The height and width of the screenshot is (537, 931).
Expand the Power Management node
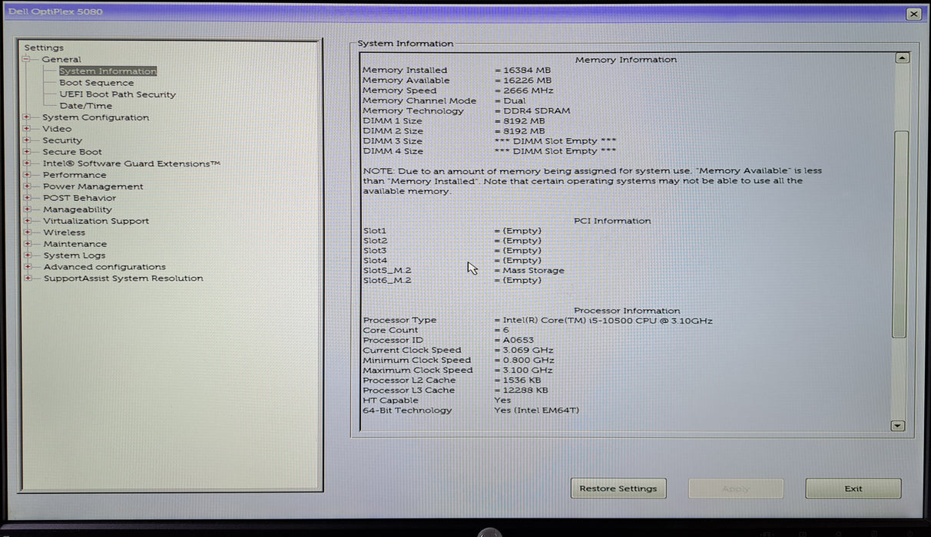pos(27,186)
